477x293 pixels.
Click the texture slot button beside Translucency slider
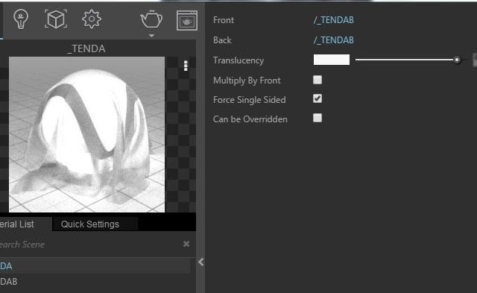[x=475, y=60]
